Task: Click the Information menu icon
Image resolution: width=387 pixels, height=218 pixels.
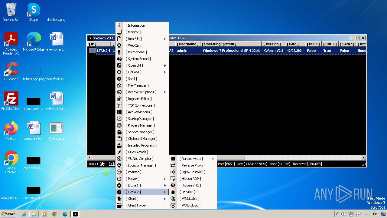Action: [119, 25]
